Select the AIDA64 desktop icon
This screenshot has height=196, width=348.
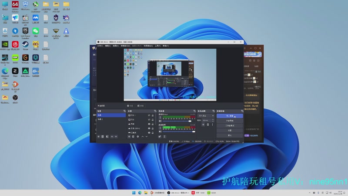(15, 6)
